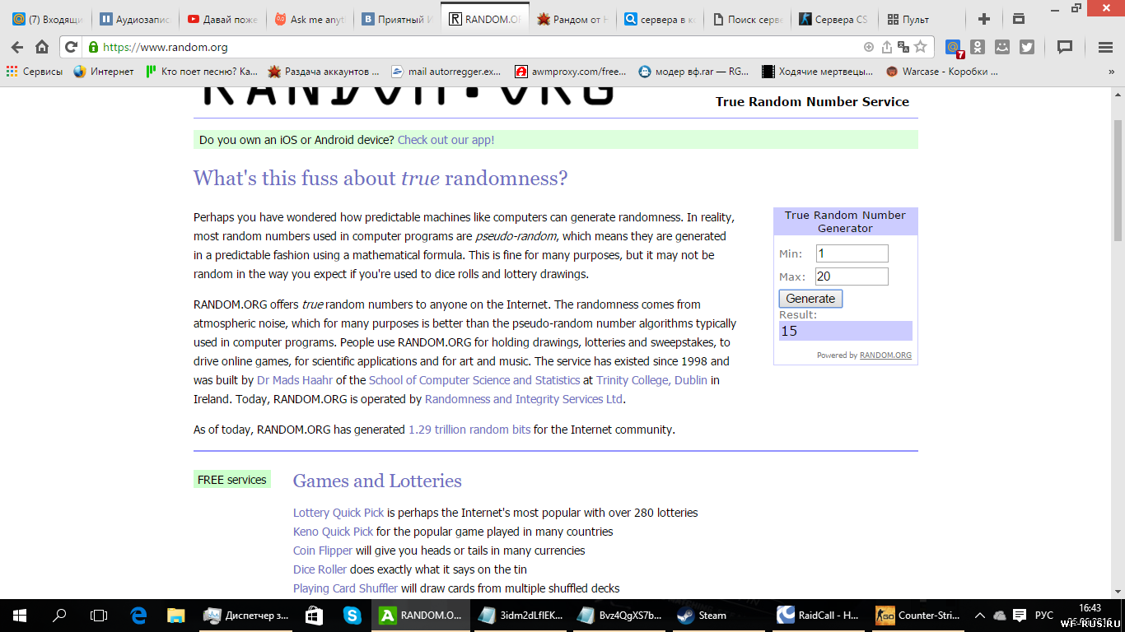Add a new tab with plus button
The width and height of the screenshot is (1125, 632).
point(983,19)
